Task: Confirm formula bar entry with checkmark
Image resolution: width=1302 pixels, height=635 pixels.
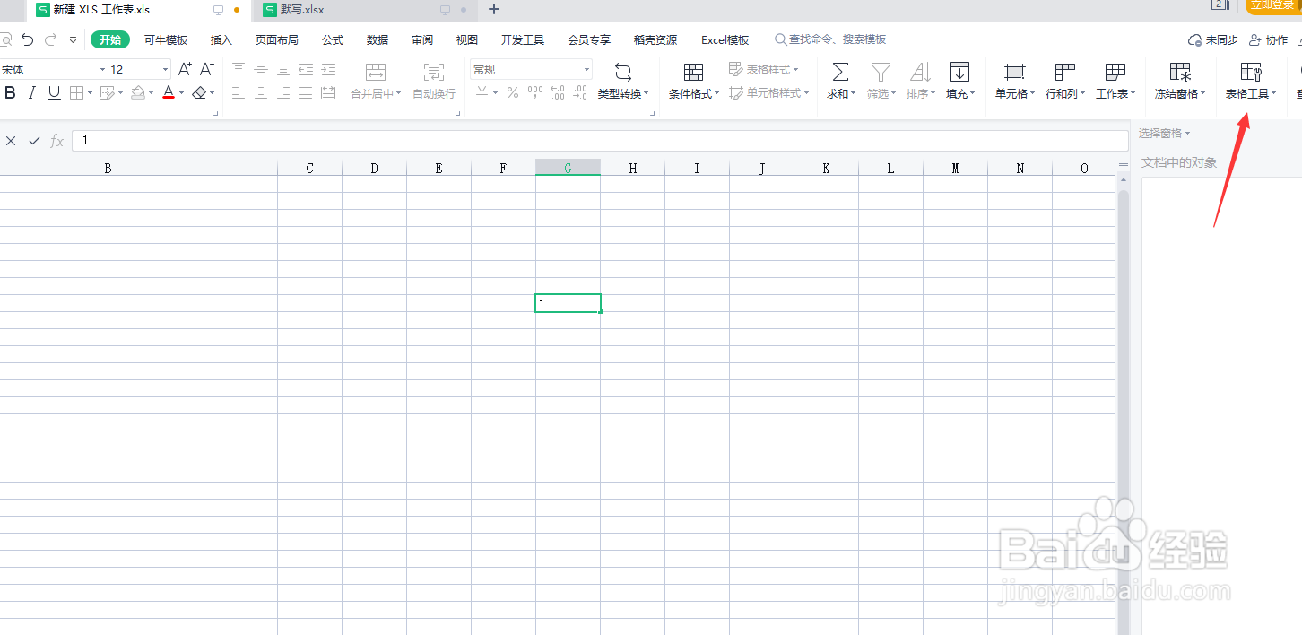Action: pyautogui.click(x=34, y=141)
